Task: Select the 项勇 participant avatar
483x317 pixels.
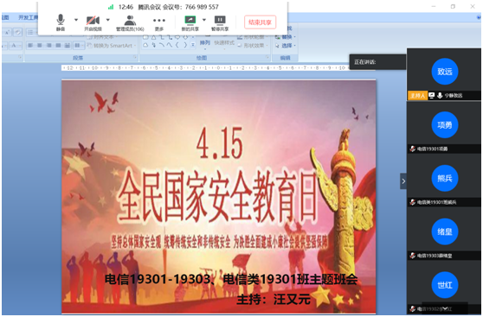Action: pyautogui.click(x=445, y=125)
